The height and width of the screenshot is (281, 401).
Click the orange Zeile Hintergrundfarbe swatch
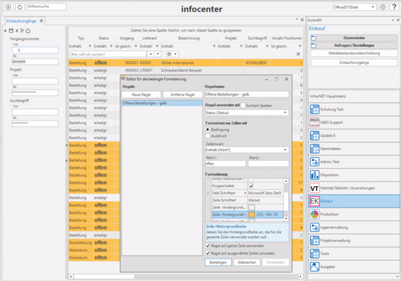(x=251, y=214)
